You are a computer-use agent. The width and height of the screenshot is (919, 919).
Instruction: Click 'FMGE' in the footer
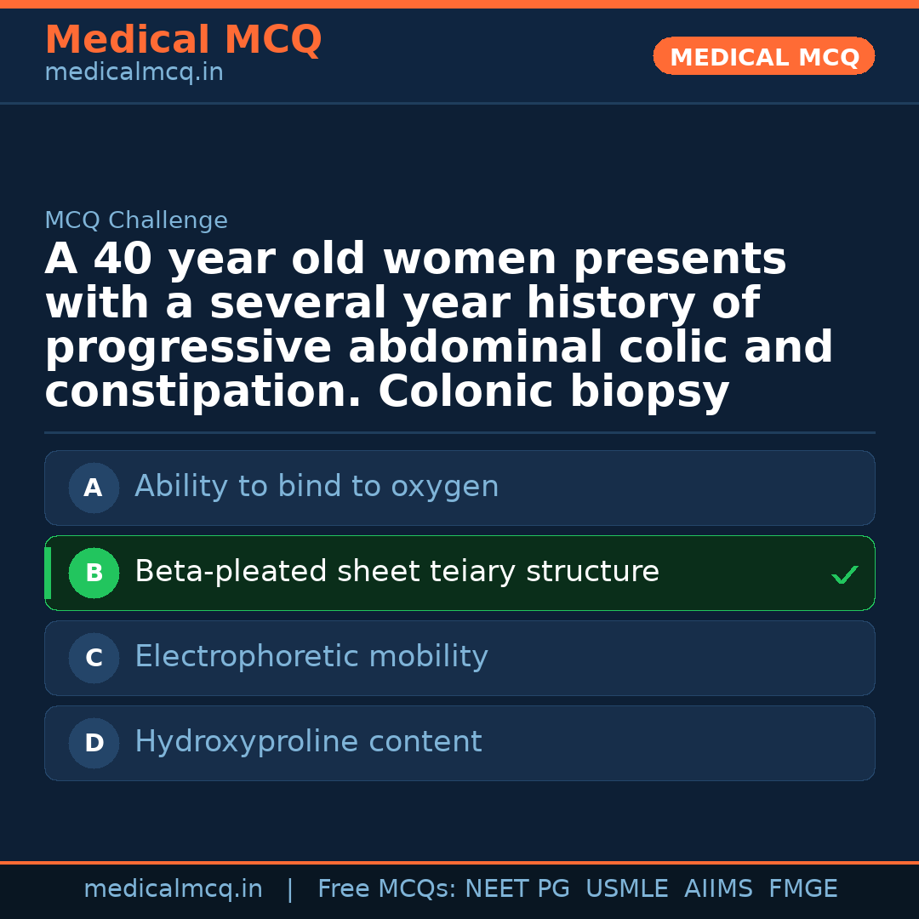(x=803, y=889)
